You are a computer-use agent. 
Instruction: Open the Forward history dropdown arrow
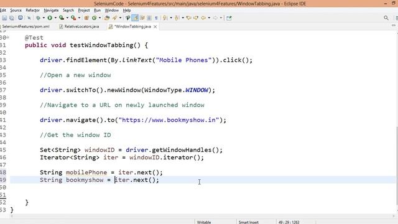point(221,18)
